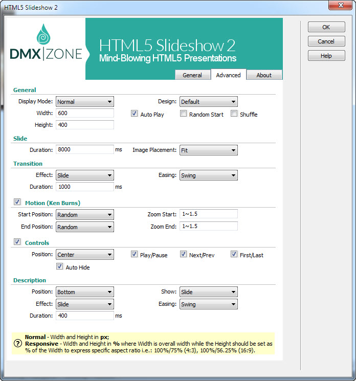The height and width of the screenshot is (381, 356).
Task: Uncheck the Play/Pause control option
Action: [134, 254]
